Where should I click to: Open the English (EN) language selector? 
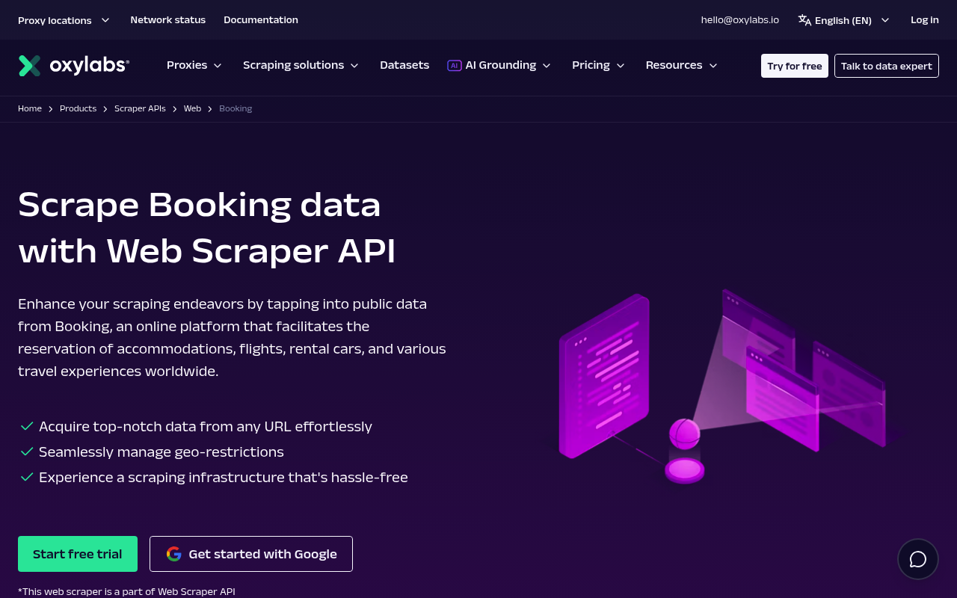click(x=844, y=20)
